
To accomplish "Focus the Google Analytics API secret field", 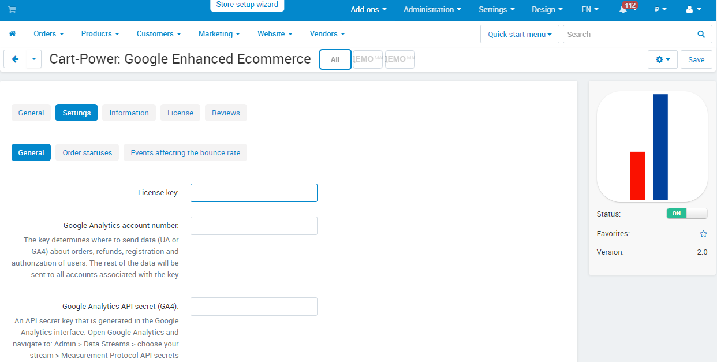I will (x=254, y=307).
